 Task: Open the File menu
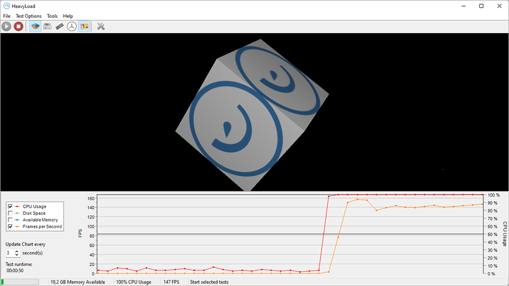pos(7,16)
